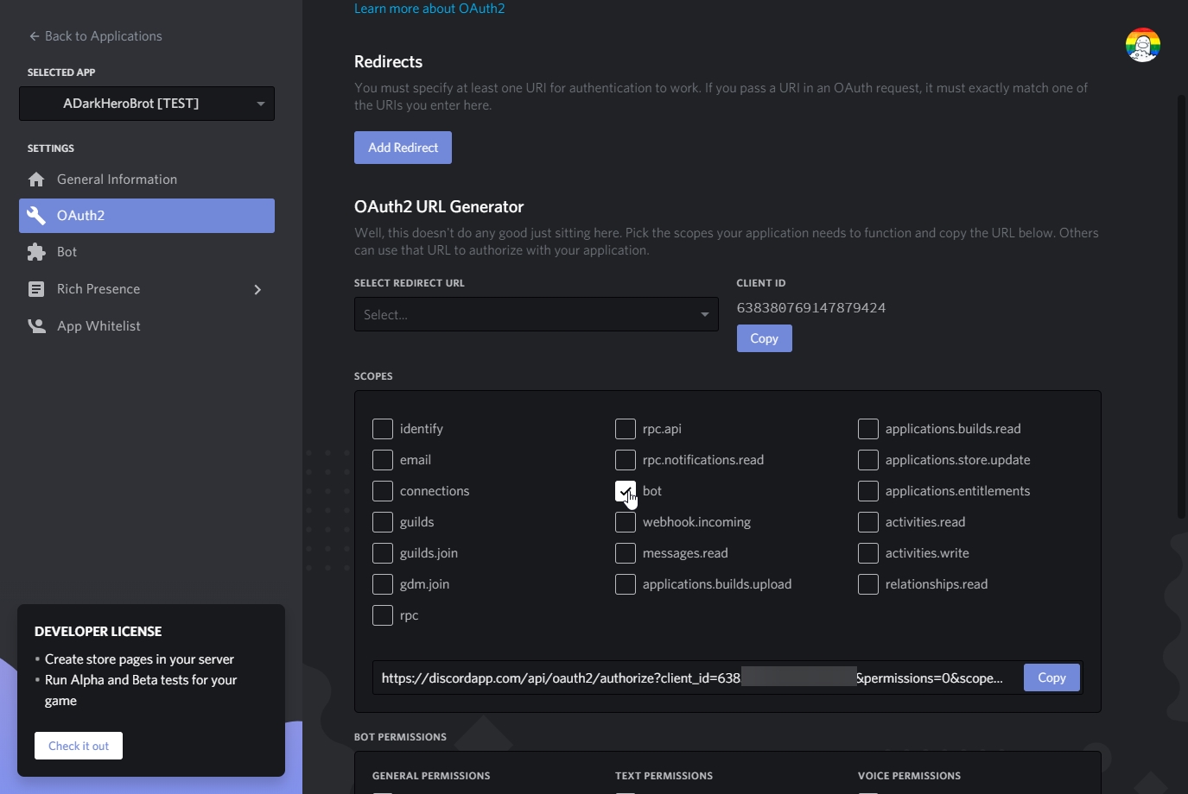1188x794 pixels.
Task: Click the App Whitelist person icon
Action: point(36,326)
